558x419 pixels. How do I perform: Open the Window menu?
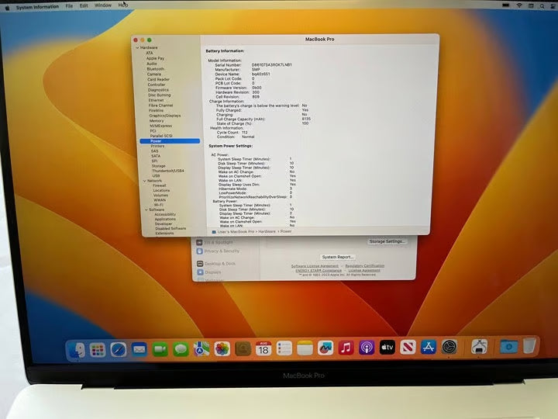(103, 5)
